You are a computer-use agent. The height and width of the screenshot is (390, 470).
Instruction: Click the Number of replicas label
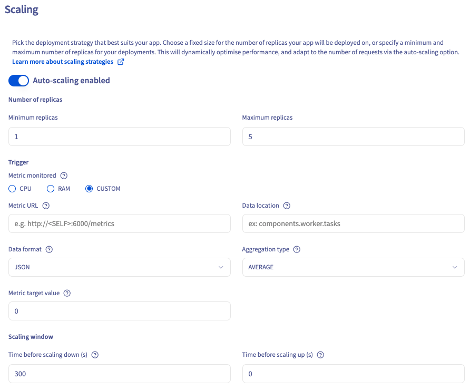(35, 100)
